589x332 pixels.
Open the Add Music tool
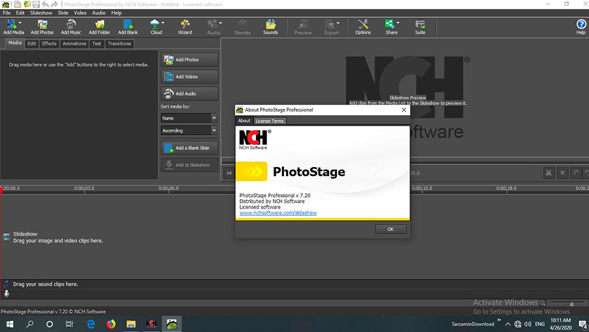point(71,27)
